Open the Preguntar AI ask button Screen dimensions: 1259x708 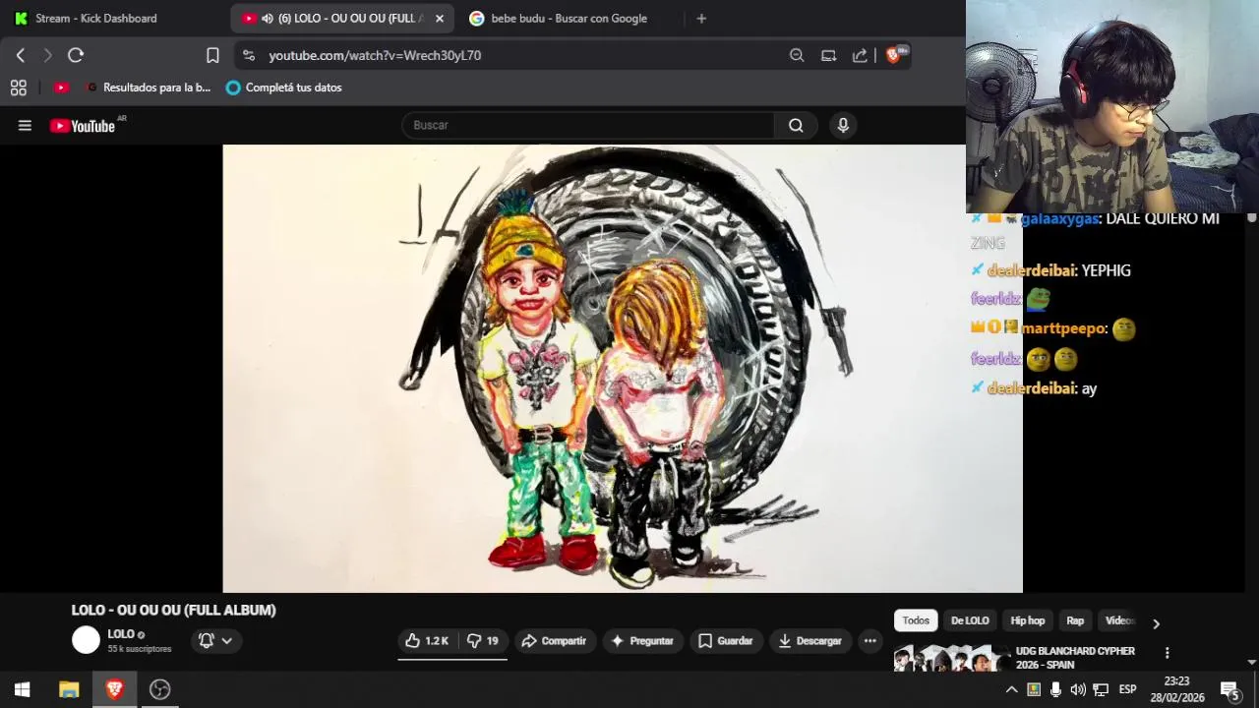tap(642, 640)
